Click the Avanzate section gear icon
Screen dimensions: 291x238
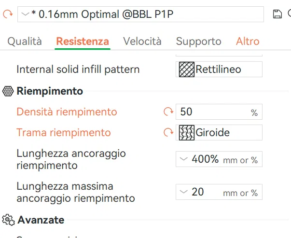(8, 220)
